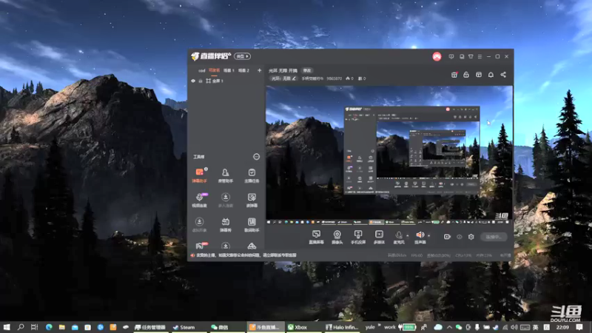Image resolution: width=592 pixels, height=333 pixels.
Task: Expand the microphone options arrow
Action: (x=408, y=236)
